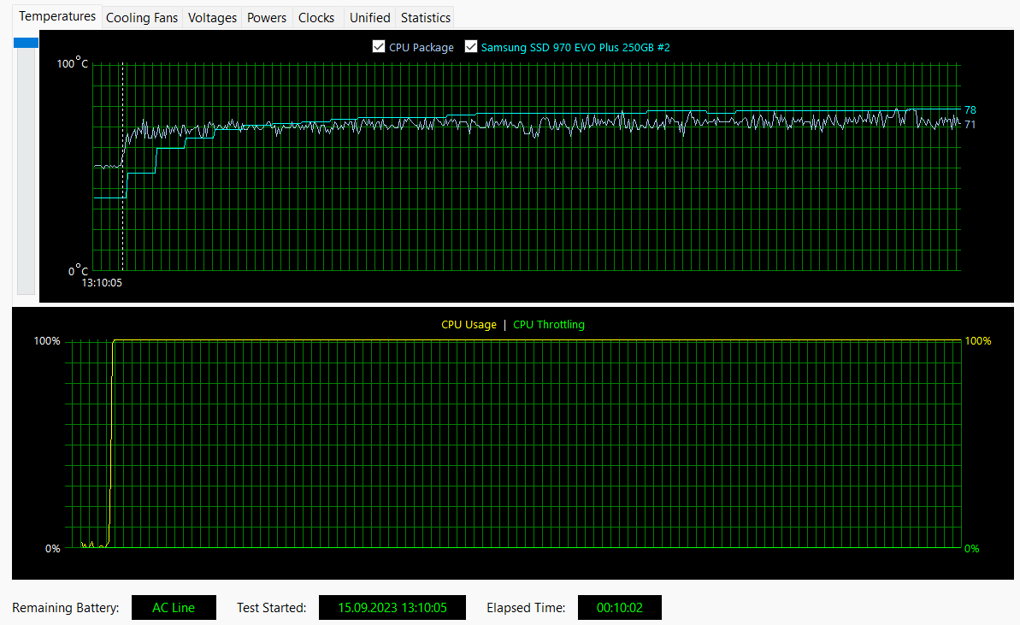
Task: Open the Clocks tab
Action: pos(316,18)
